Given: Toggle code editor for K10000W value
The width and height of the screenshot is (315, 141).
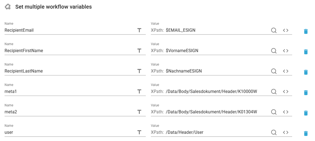Looking at the screenshot, I should 286,92.
